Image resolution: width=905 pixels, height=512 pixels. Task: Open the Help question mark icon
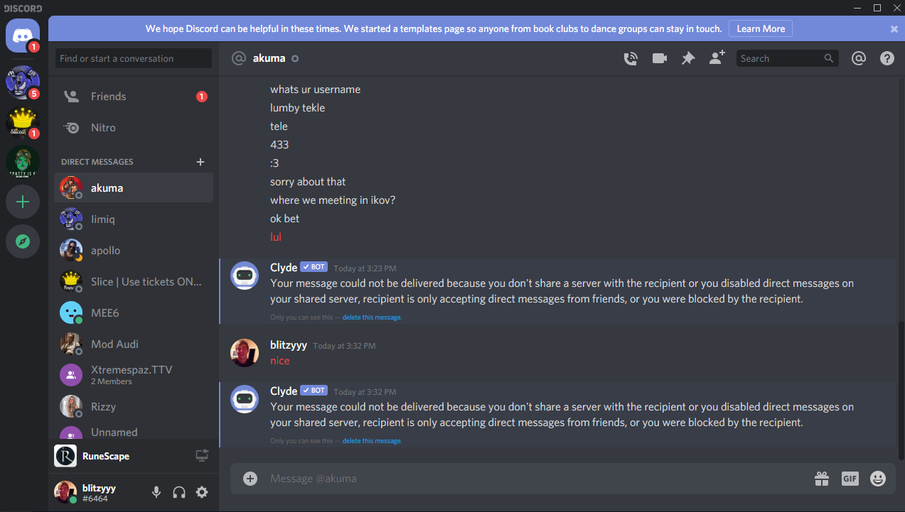(x=887, y=59)
